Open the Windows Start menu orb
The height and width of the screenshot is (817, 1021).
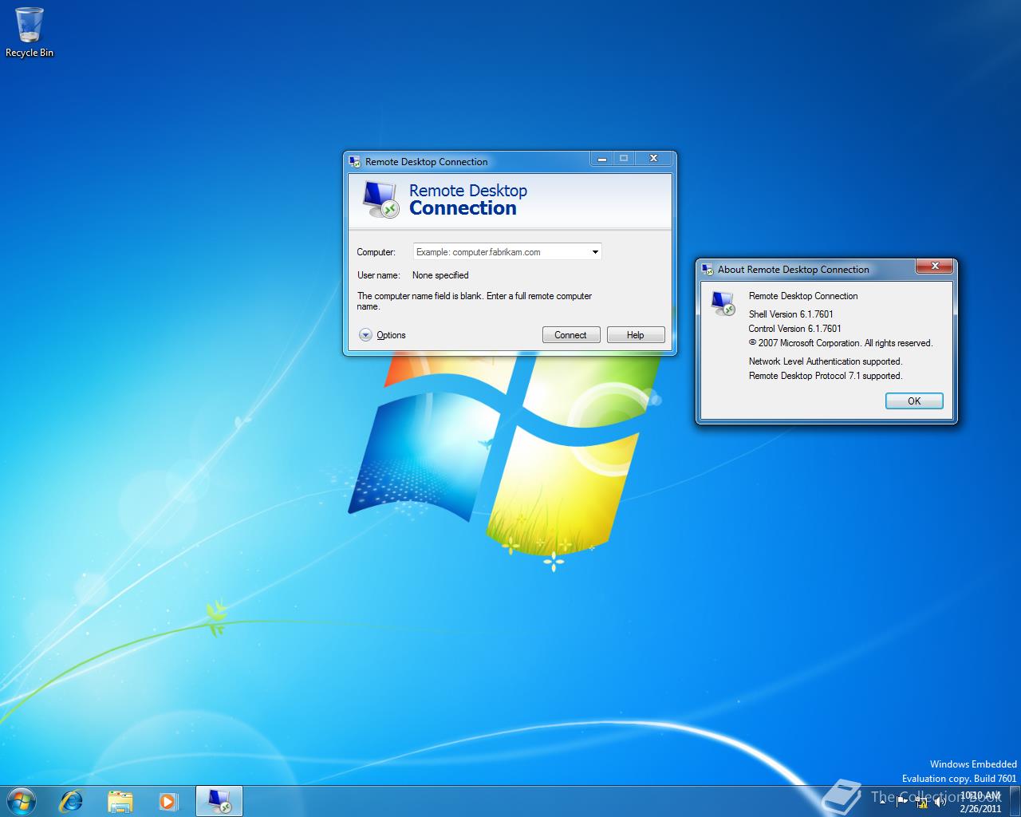[22, 801]
